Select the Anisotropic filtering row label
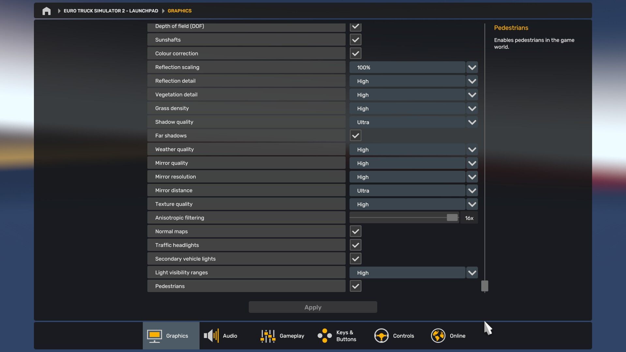 [x=246, y=218]
